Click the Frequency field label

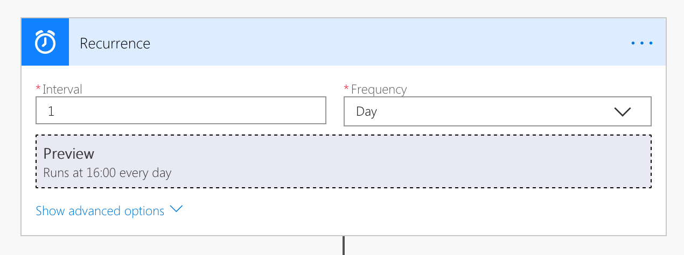click(x=379, y=89)
